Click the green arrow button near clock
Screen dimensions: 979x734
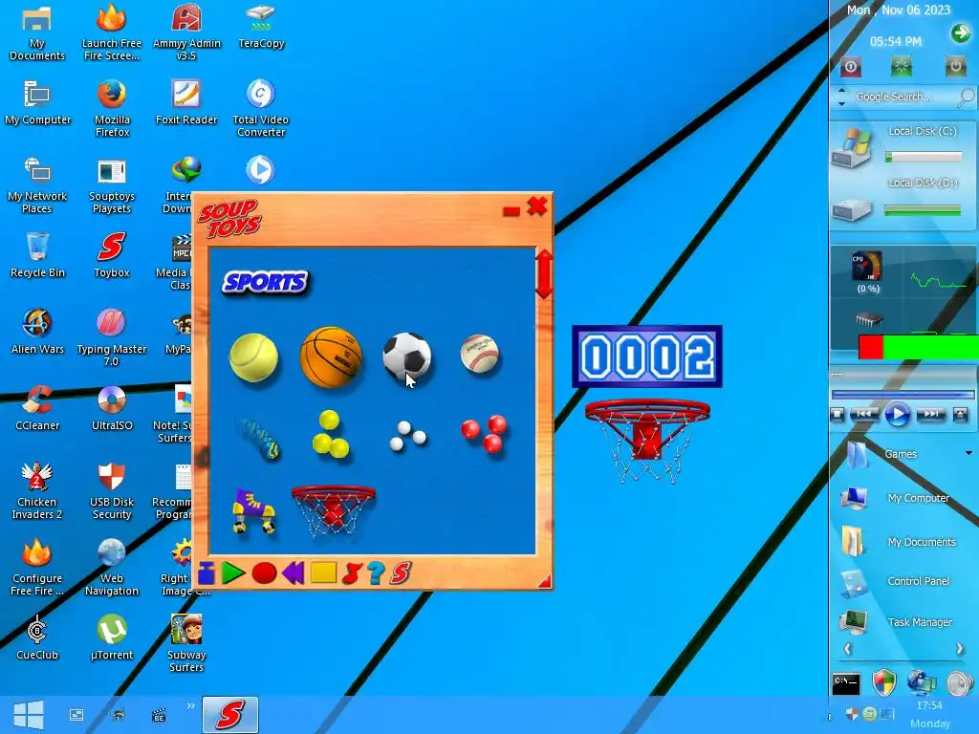tap(960, 33)
